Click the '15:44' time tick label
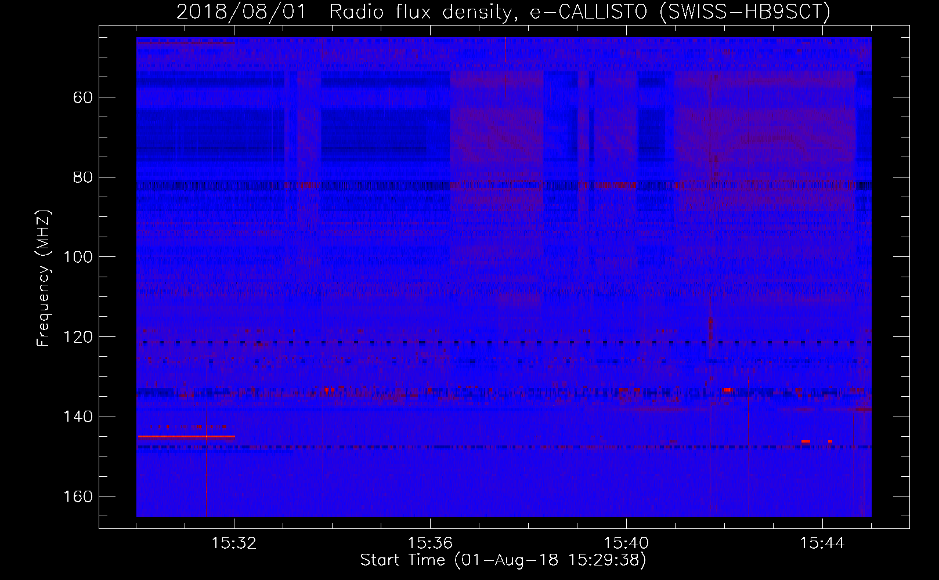Viewport: 939px width, 580px height. click(x=822, y=543)
